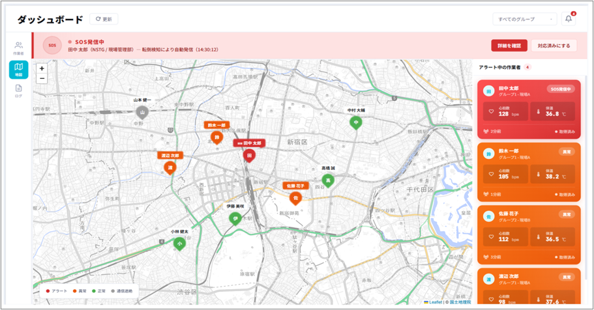Open the 国土地理院 attribution link

[460, 302]
